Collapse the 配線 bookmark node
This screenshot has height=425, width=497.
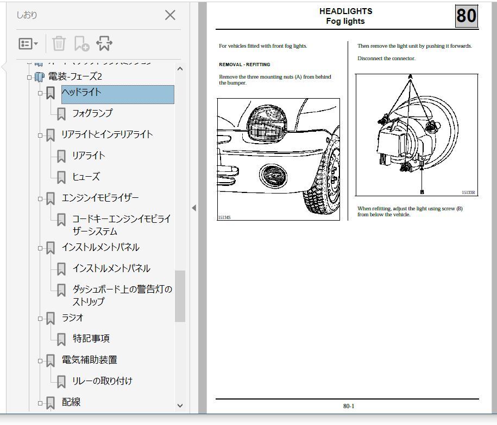pos(40,403)
